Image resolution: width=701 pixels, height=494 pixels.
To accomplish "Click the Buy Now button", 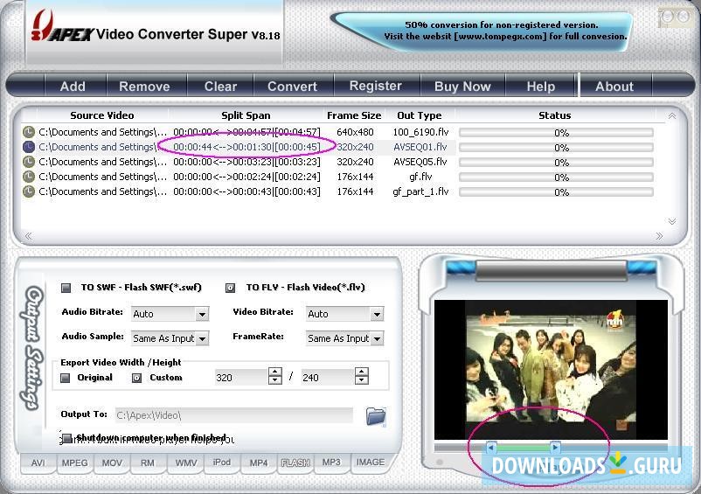I will click(462, 87).
